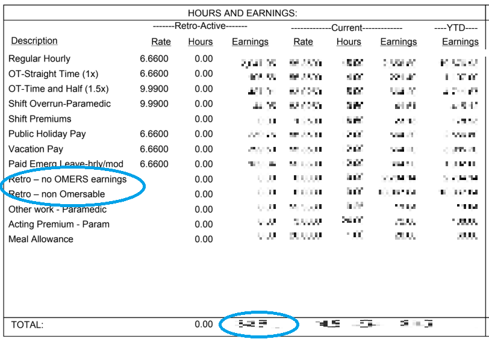
Task: Select the Retro-Active Earnings column header
Action: tap(250, 42)
